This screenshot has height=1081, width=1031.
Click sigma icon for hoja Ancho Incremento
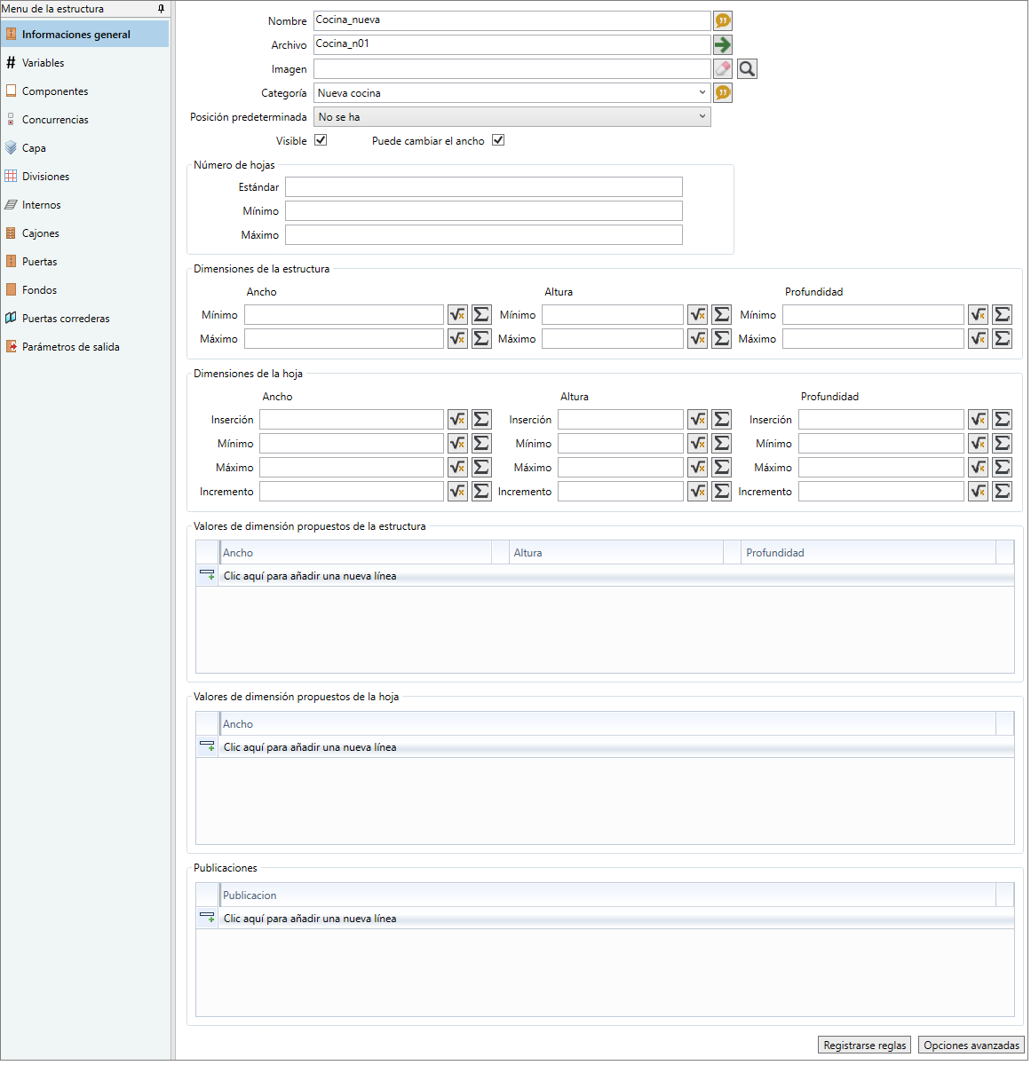click(x=481, y=491)
